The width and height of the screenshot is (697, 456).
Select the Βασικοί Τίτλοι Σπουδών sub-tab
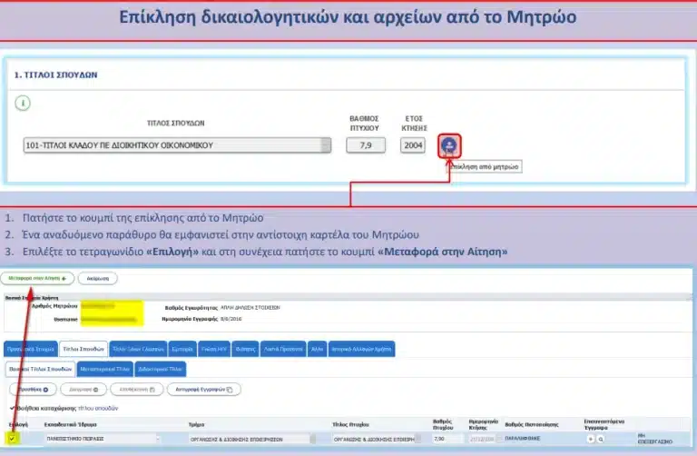(x=41, y=369)
